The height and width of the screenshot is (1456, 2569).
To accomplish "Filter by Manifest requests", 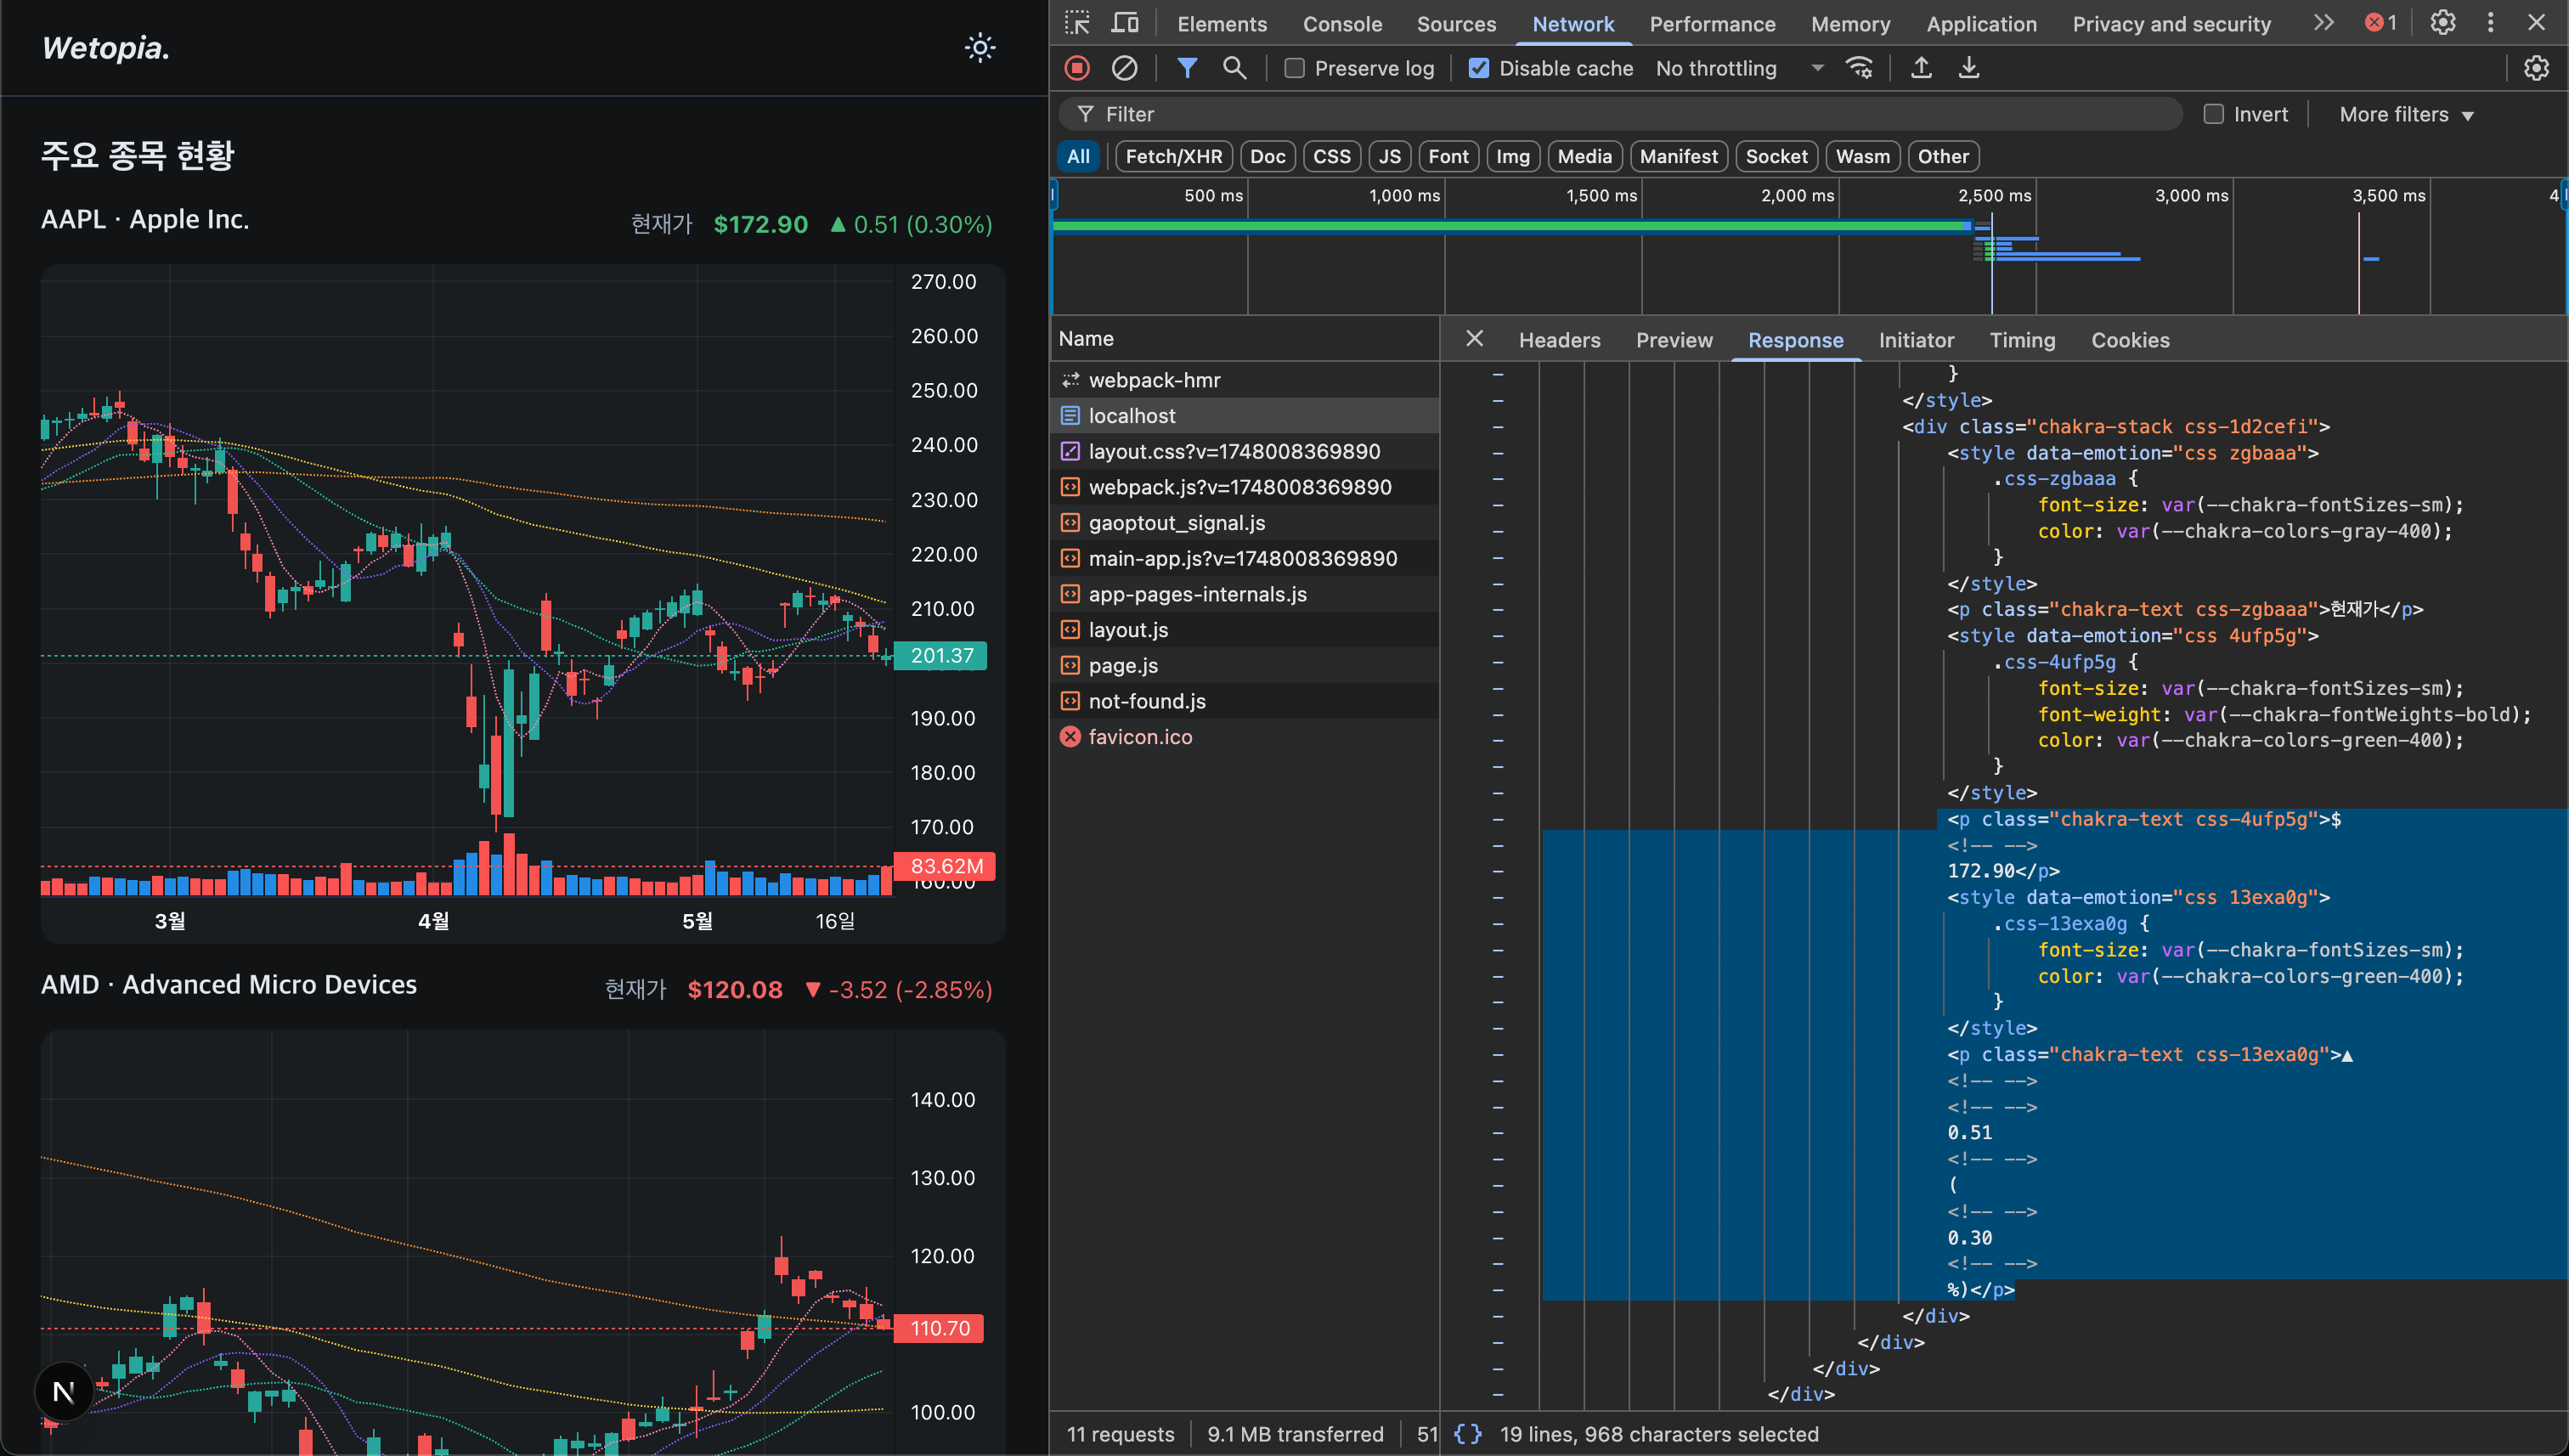I will [1679, 156].
